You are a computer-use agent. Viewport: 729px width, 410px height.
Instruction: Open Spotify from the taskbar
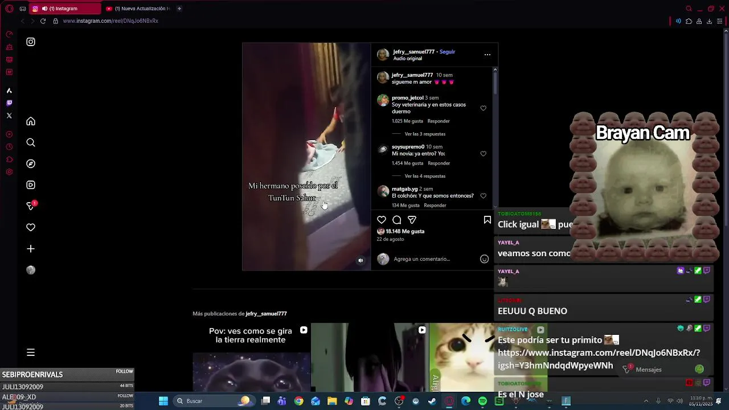pyautogui.click(x=482, y=401)
